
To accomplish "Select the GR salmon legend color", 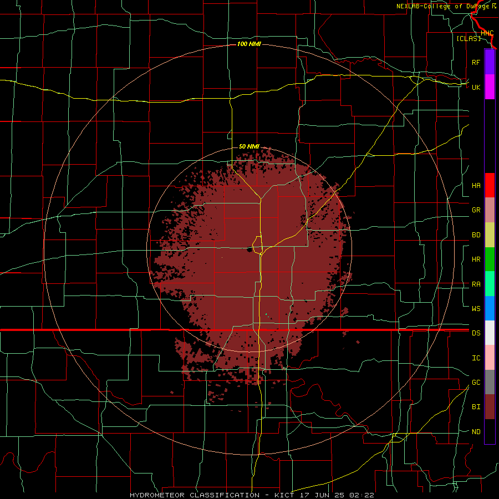I will point(490,210).
